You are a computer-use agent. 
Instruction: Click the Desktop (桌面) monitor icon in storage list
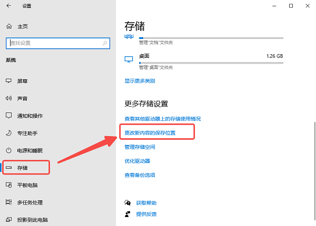129,58
